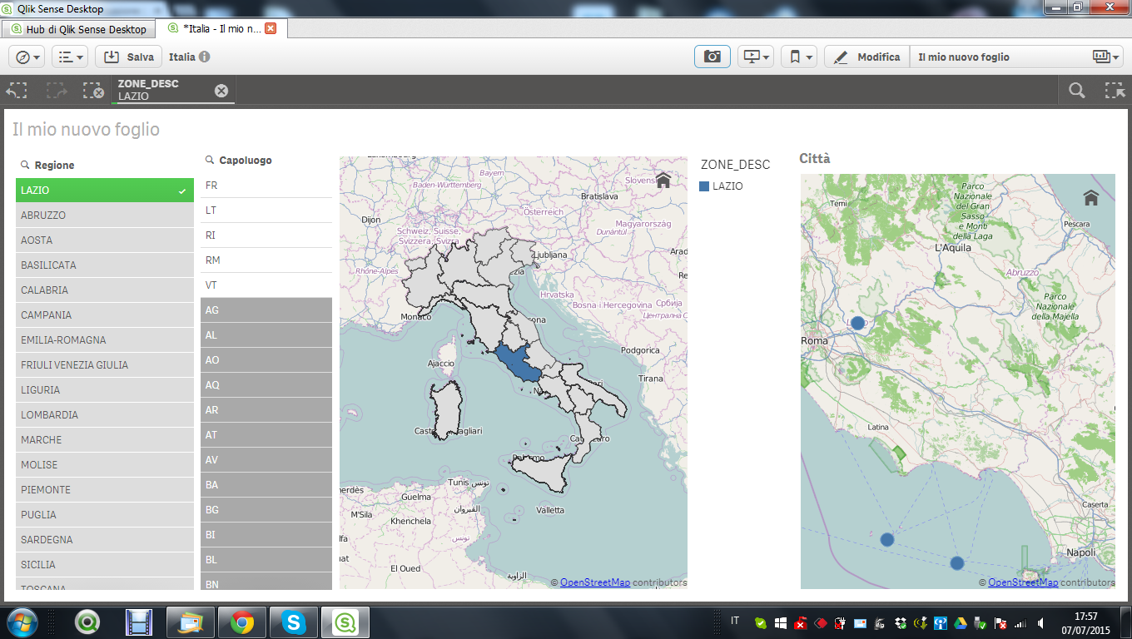
Task: Click the network signal tray icon
Action: tap(1021, 623)
